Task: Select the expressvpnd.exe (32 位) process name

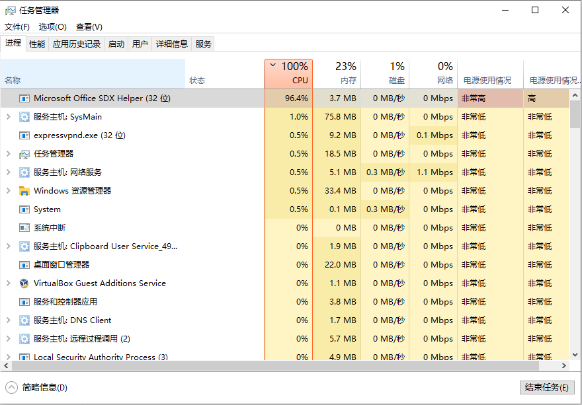Action: click(80, 135)
